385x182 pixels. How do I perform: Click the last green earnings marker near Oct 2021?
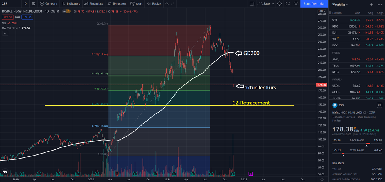click(232, 174)
